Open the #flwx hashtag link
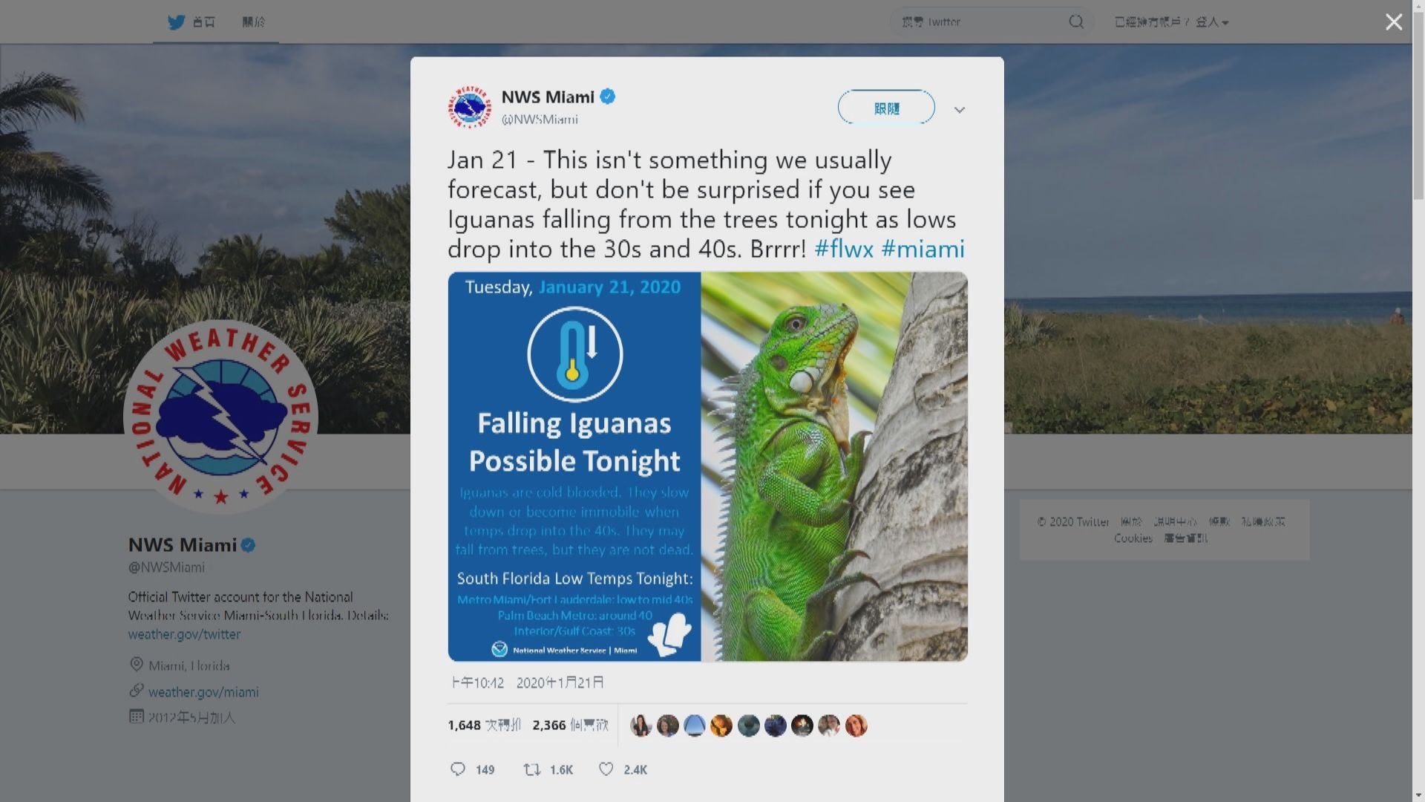Image resolution: width=1425 pixels, height=802 pixels. coord(843,249)
